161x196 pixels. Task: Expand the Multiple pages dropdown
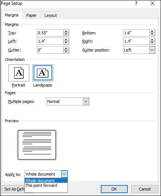point(86,101)
